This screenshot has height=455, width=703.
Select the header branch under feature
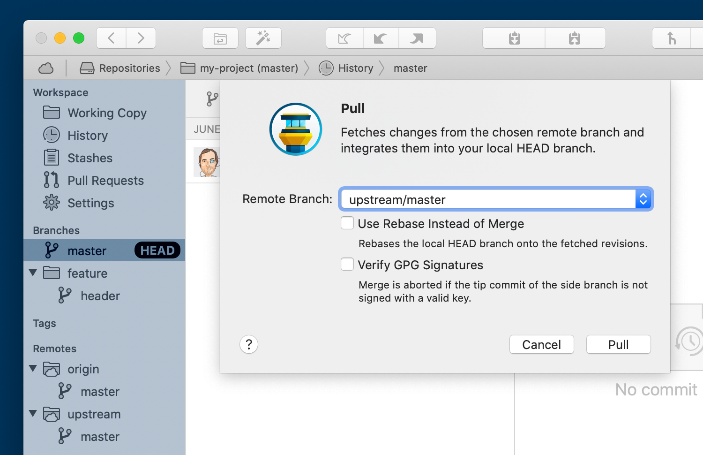tap(100, 296)
